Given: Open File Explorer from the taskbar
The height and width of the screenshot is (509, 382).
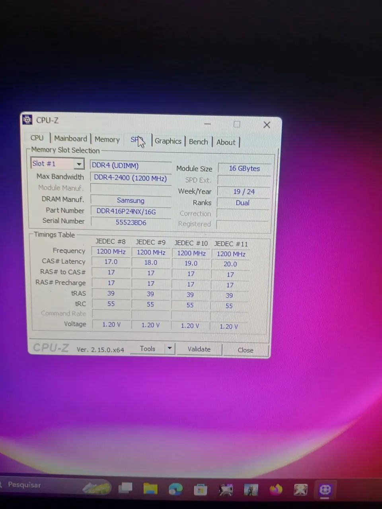Looking at the screenshot, I should [150, 488].
